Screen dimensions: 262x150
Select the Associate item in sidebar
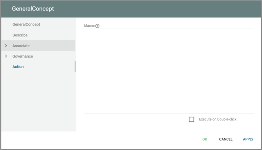(21, 46)
